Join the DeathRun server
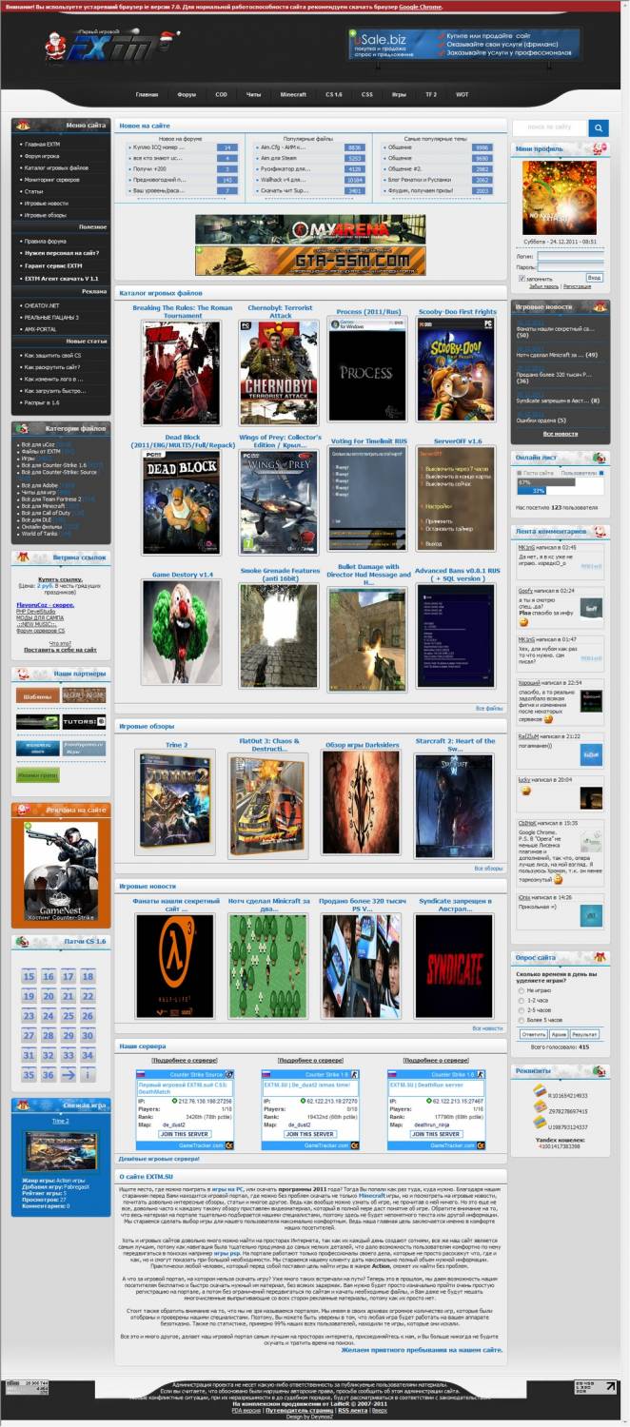 pos(435,1134)
